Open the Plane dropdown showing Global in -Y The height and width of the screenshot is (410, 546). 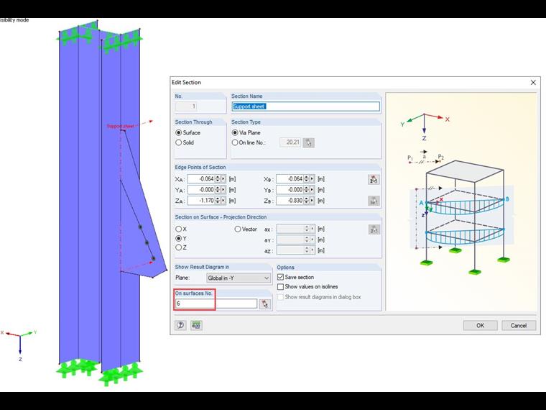[239, 278]
